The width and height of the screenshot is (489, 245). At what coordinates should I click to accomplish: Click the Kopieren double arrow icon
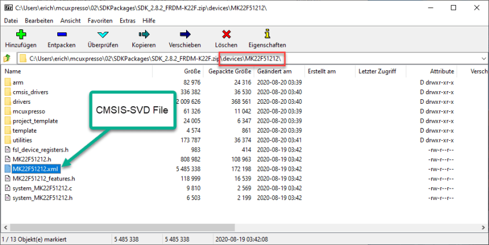[143, 35]
